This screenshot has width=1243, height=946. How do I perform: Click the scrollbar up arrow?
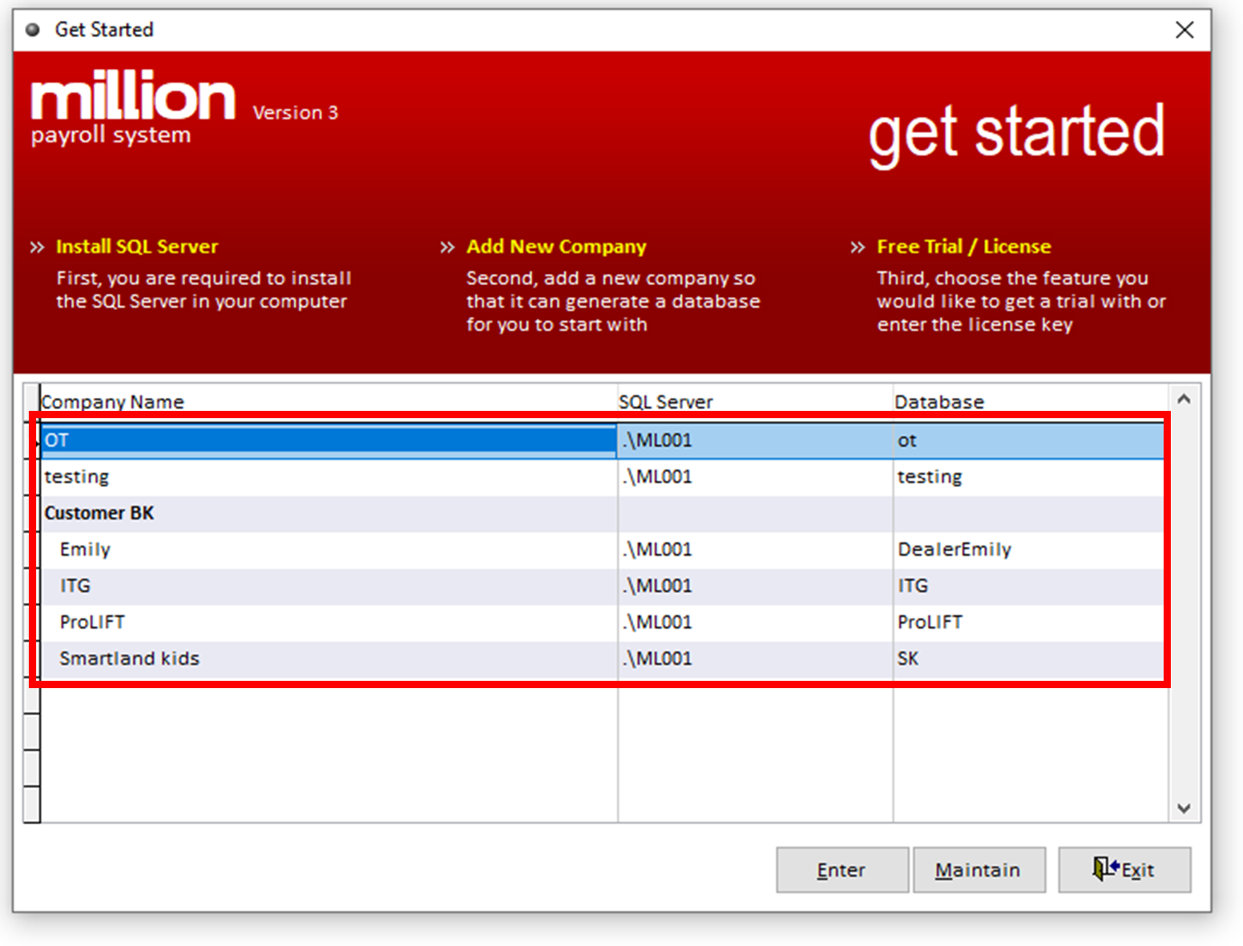point(1184,399)
